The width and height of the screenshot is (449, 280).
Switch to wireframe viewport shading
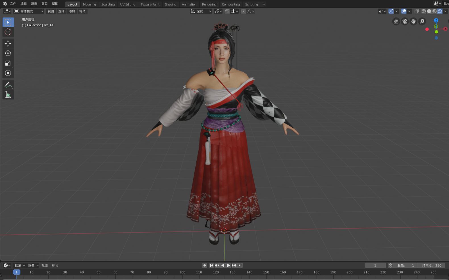(x=424, y=11)
